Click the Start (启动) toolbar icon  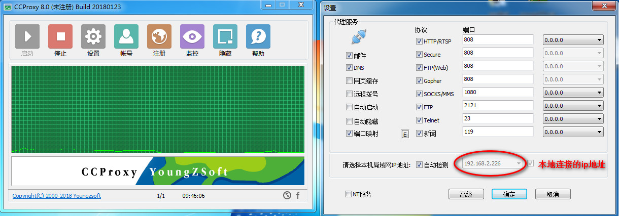click(27, 36)
